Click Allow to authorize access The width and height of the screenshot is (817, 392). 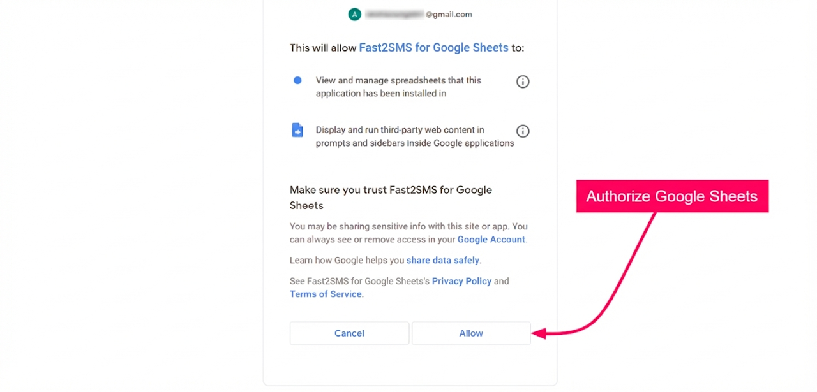click(471, 333)
